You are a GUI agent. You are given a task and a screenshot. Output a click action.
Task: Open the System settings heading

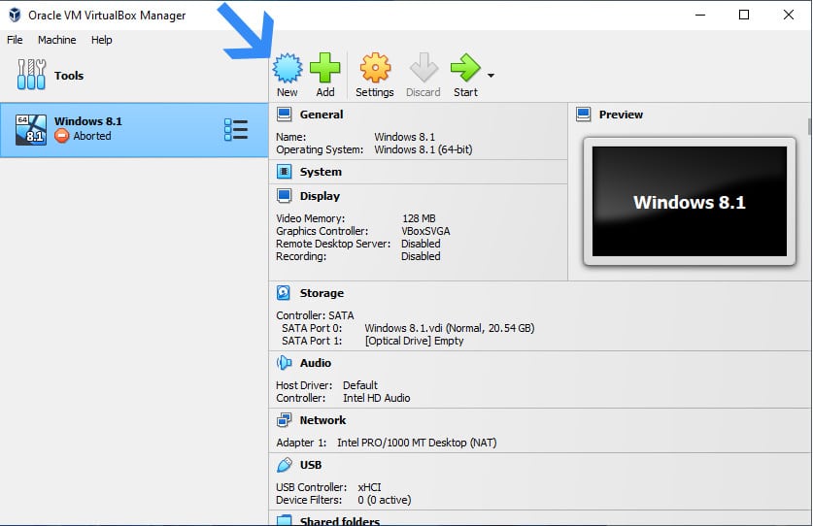(x=321, y=172)
